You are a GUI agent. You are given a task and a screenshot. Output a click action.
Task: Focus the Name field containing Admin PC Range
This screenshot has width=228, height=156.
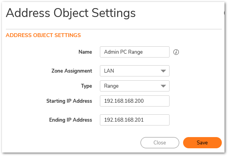pyautogui.click(x=135, y=52)
